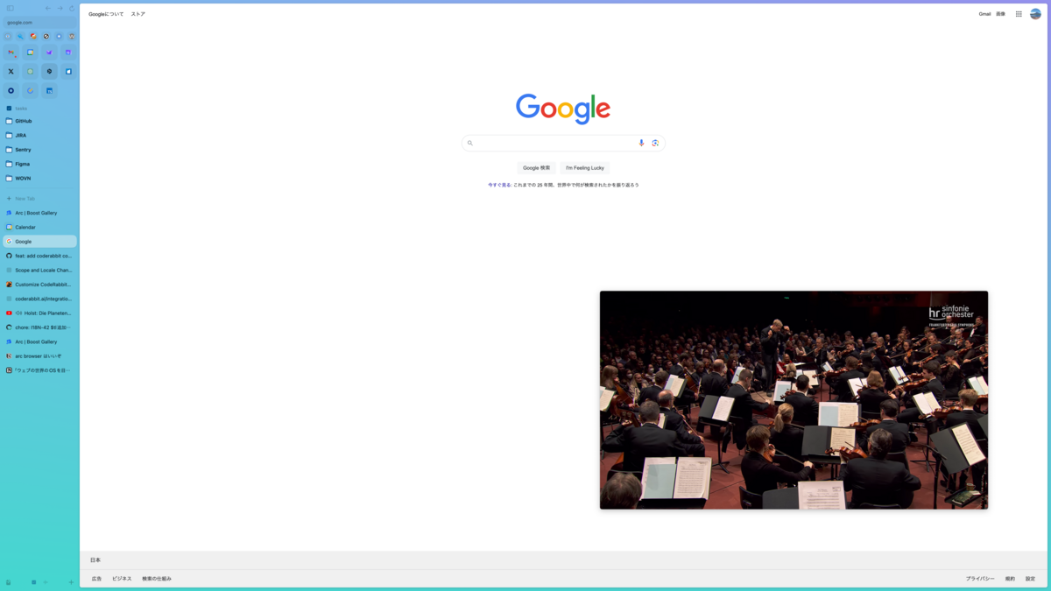1051x591 pixels.
Task: Select the active Google tab
Action: pos(40,242)
